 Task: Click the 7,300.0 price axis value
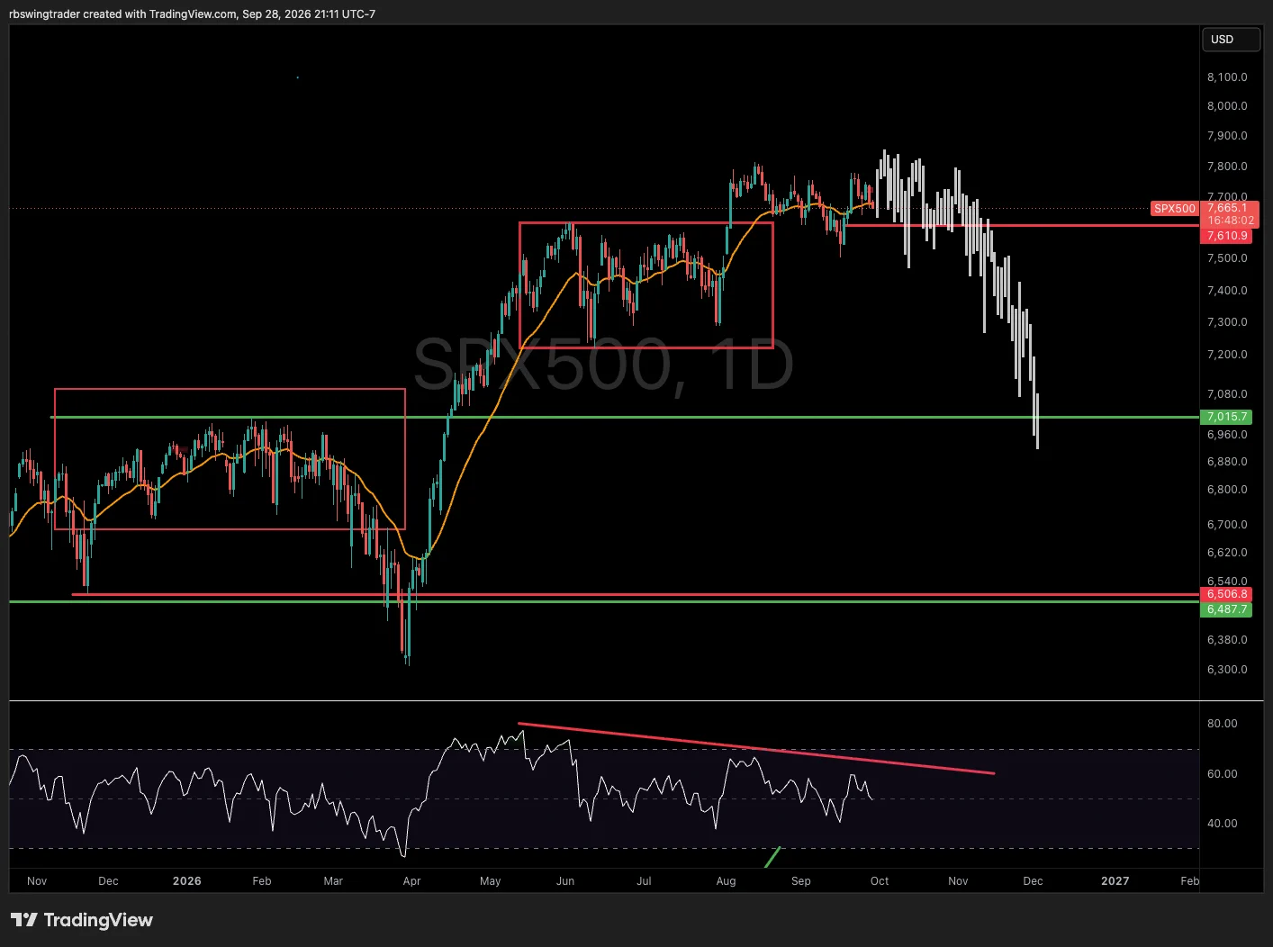tap(1227, 322)
